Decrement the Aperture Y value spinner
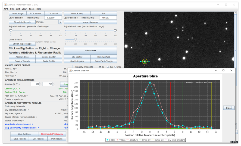The height and width of the screenshot is (146, 241). [54, 85]
